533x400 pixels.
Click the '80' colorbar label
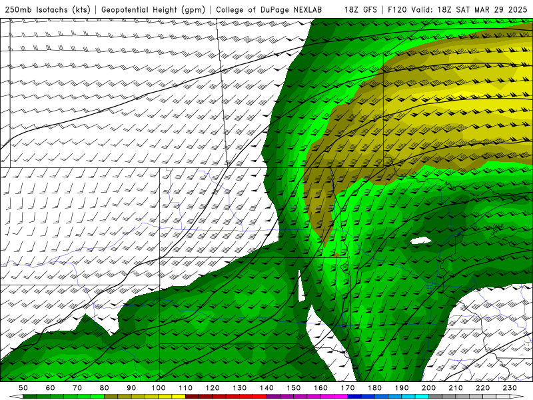pos(105,388)
